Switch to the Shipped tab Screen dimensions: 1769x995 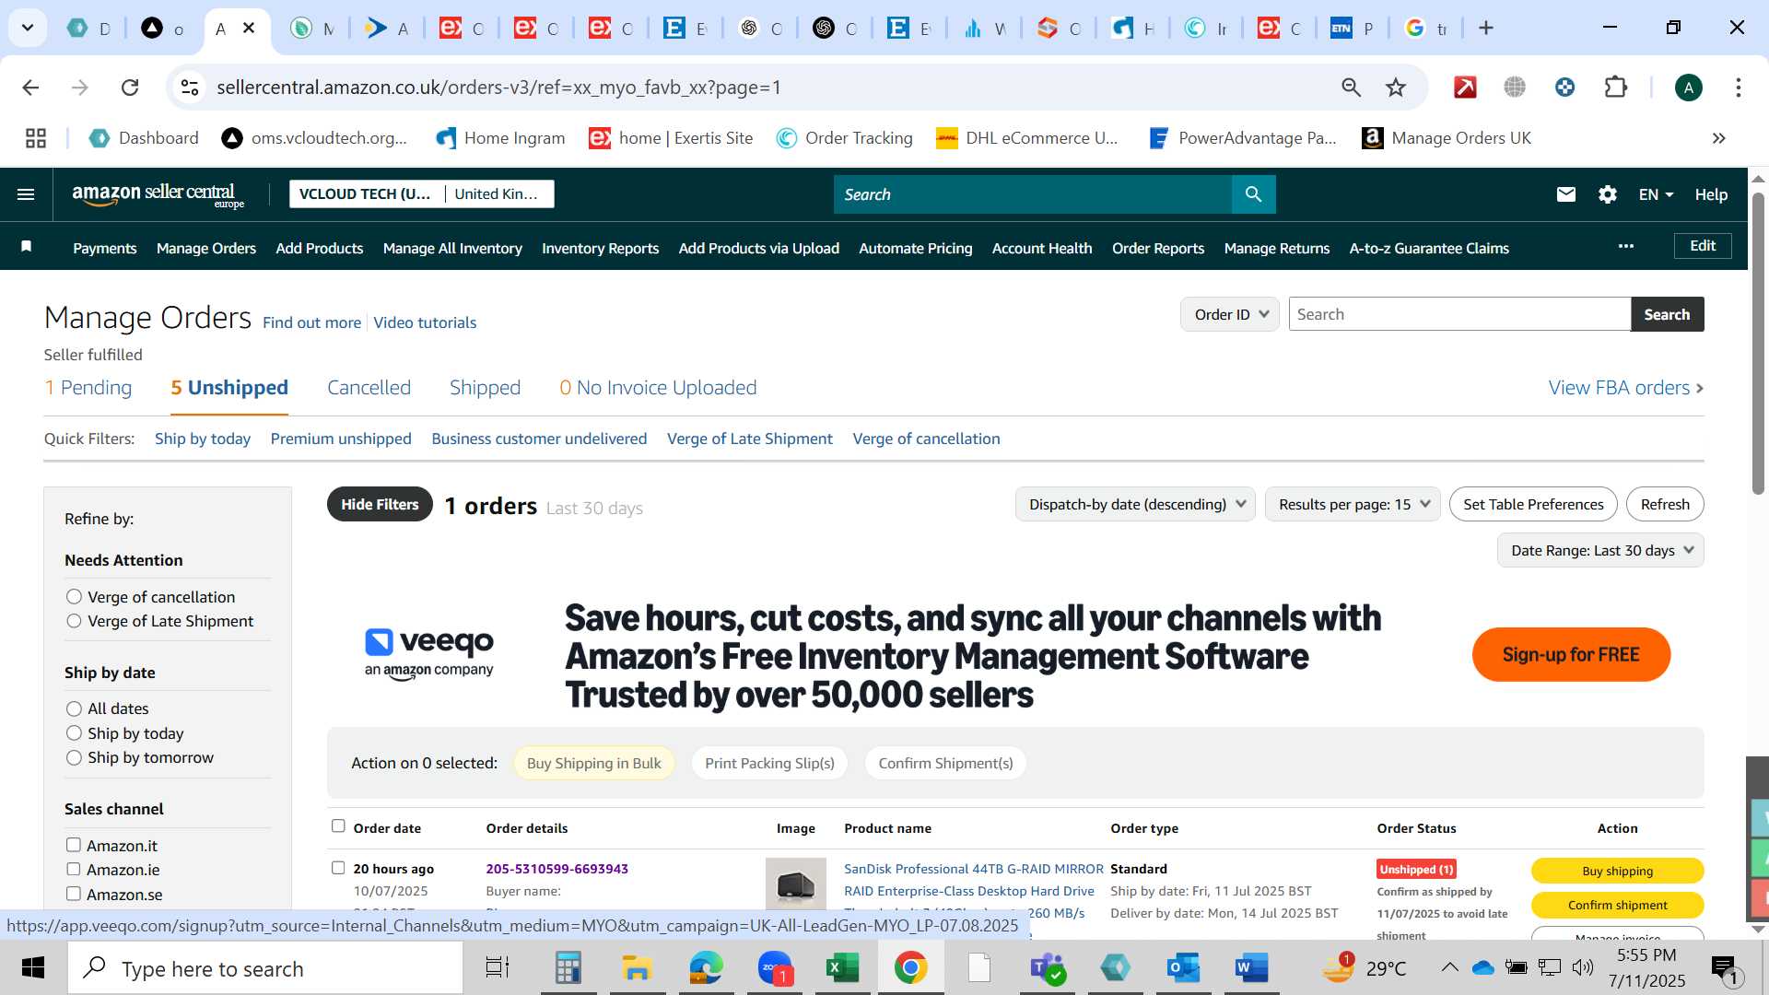click(x=485, y=388)
